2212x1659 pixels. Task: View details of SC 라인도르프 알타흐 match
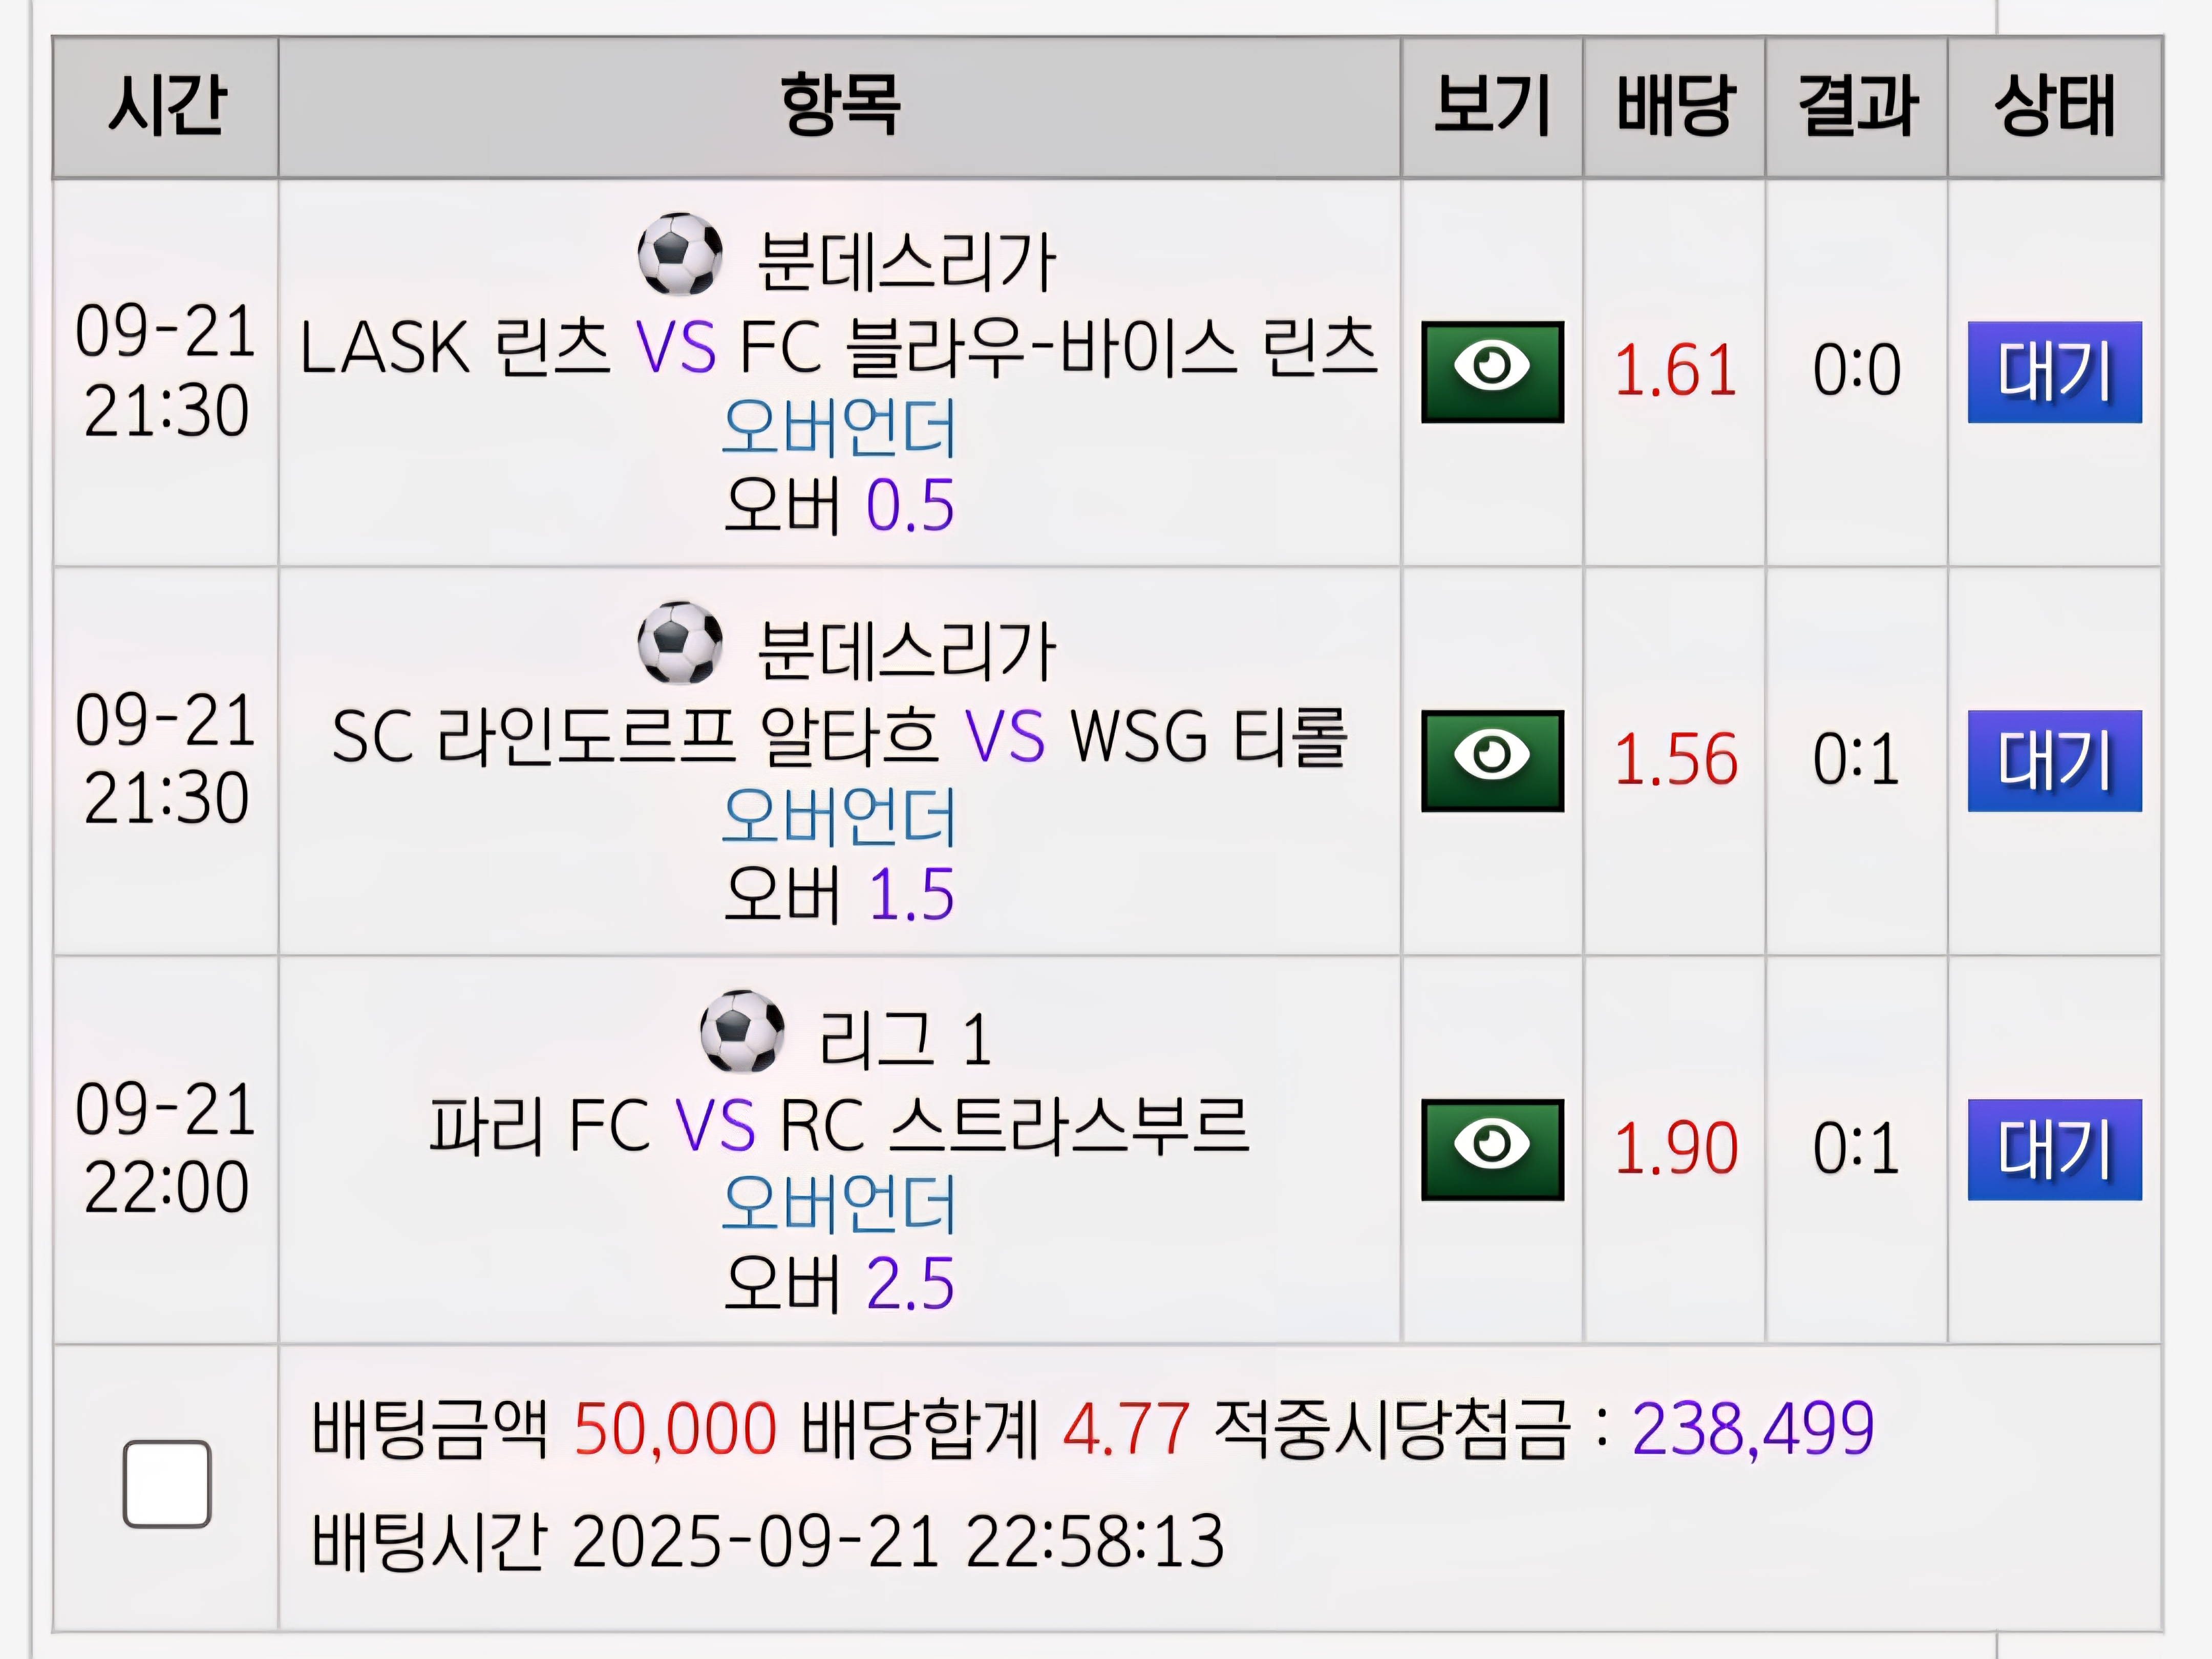[x=1492, y=760]
